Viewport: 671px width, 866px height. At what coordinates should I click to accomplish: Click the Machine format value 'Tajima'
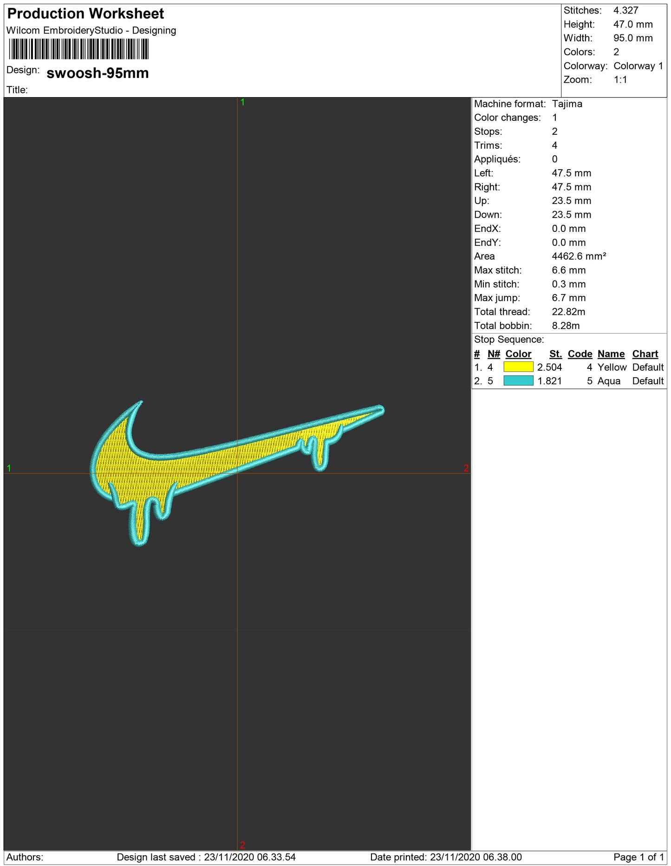click(x=567, y=104)
